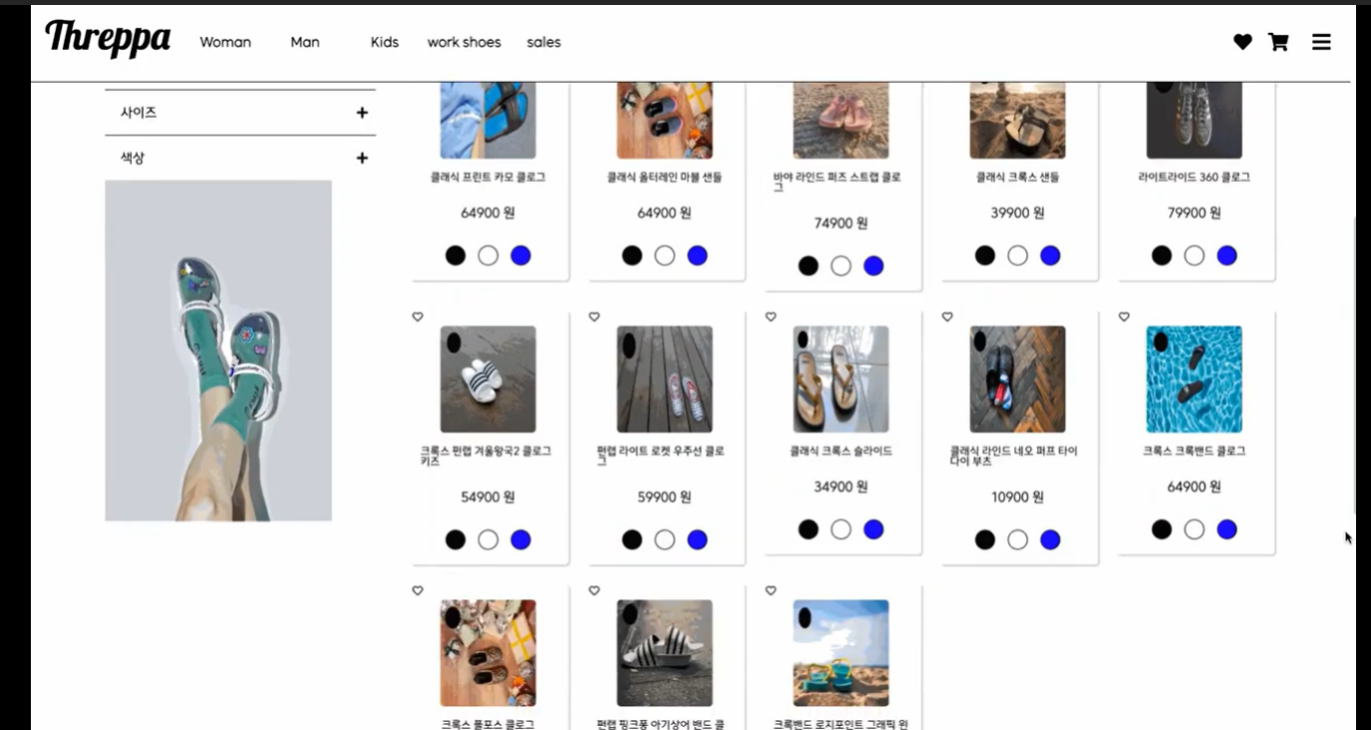Favorite 크록스 펀랩 겨울왕국2 클로그 키즈 with its heart
Viewport: 1371px width, 730px height.
(x=418, y=317)
